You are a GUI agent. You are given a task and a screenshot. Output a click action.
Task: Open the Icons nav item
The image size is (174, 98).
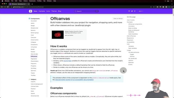tap(48, 11)
